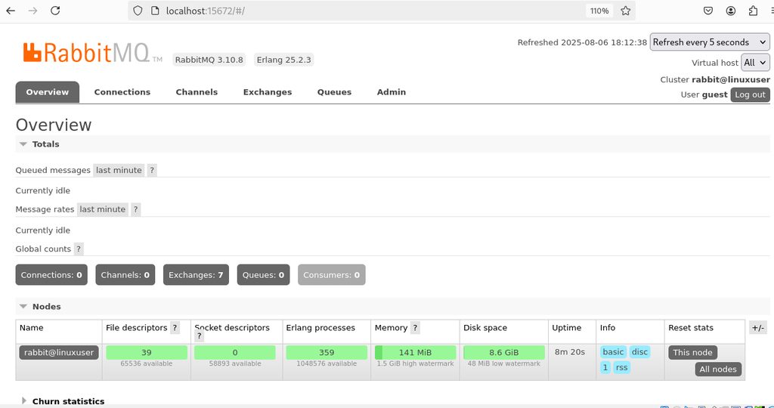774x408 pixels.
Task: Switch to the Connections tab
Action: [x=122, y=92]
